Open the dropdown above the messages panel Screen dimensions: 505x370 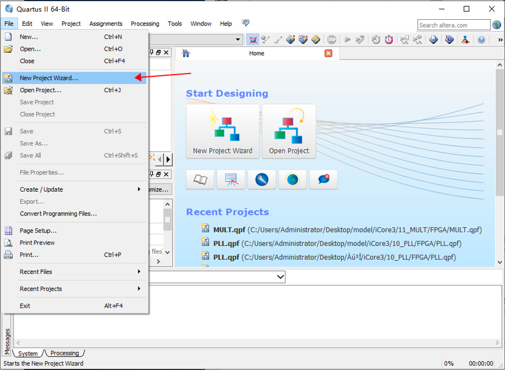coord(280,277)
